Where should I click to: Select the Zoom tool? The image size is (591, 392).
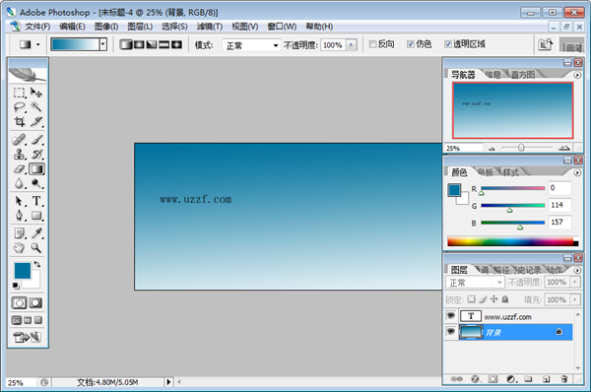pyautogui.click(x=36, y=248)
